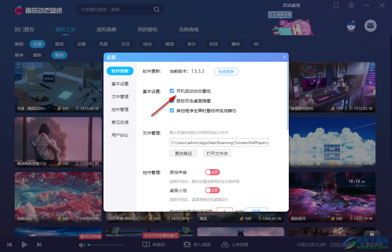The width and height of the screenshot is (392, 252).
Task: Select the 全部 category filter
Action: coord(37,44)
